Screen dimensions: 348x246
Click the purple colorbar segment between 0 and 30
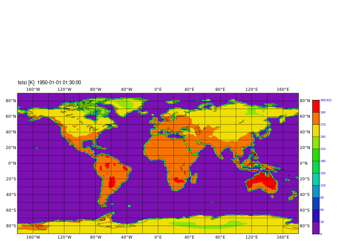[x=315, y=228]
